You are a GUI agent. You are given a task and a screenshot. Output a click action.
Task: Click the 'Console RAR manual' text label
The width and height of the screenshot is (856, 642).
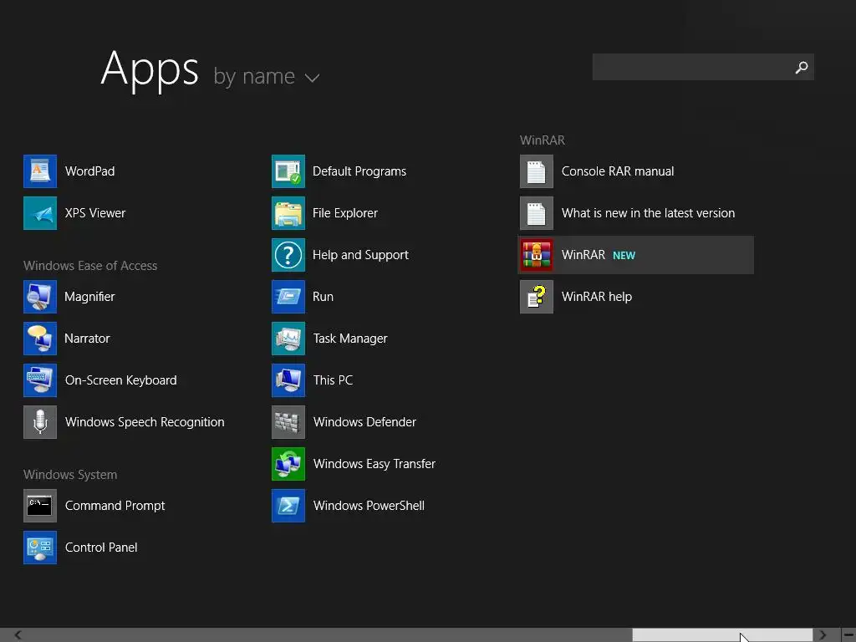click(618, 171)
